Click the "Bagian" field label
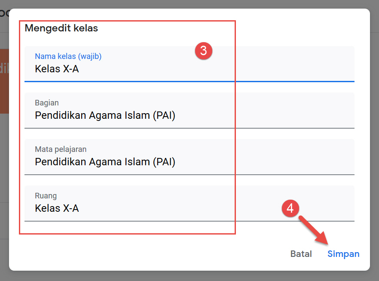 tap(47, 103)
